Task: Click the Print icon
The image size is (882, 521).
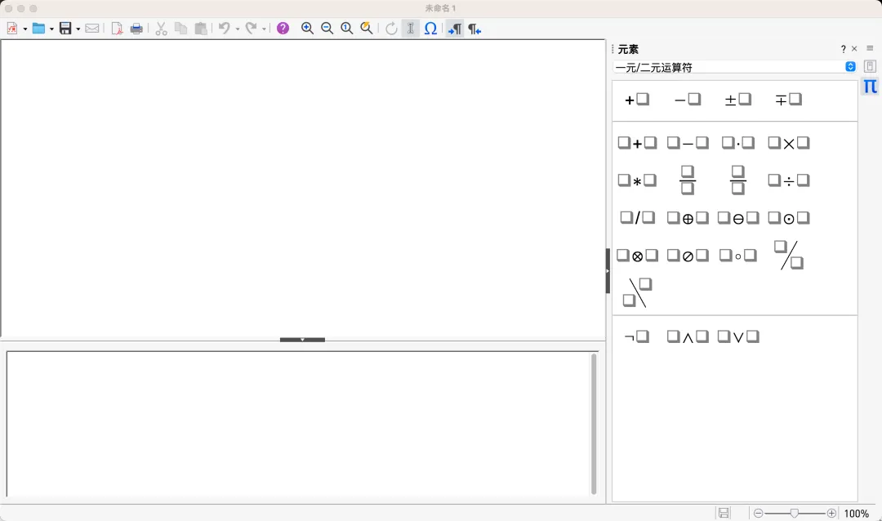Action: click(136, 28)
